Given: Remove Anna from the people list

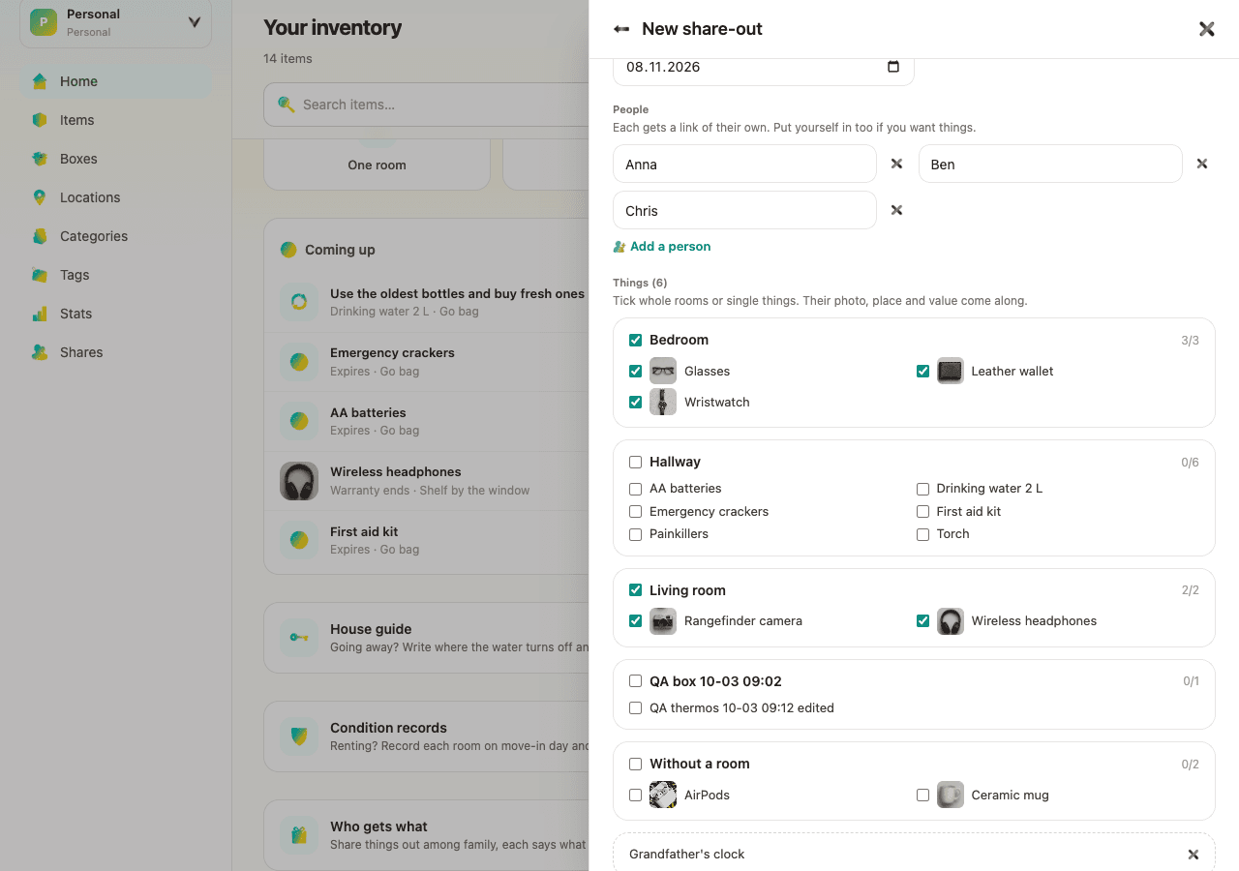Looking at the screenshot, I should pyautogui.click(x=896, y=164).
